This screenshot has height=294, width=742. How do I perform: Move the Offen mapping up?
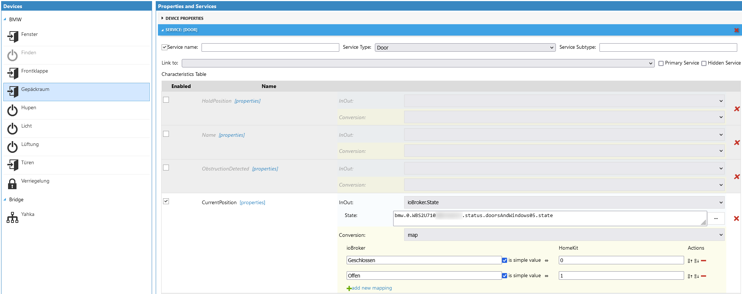tap(690, 276)
